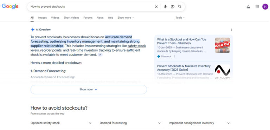Image resolution: width=270 pixels, height=130 pixels.
Task: Clear the search query with X
Action: [156, 7]
